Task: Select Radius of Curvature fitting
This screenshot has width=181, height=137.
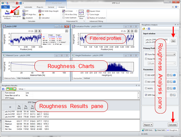Action: tap(96, 18)
